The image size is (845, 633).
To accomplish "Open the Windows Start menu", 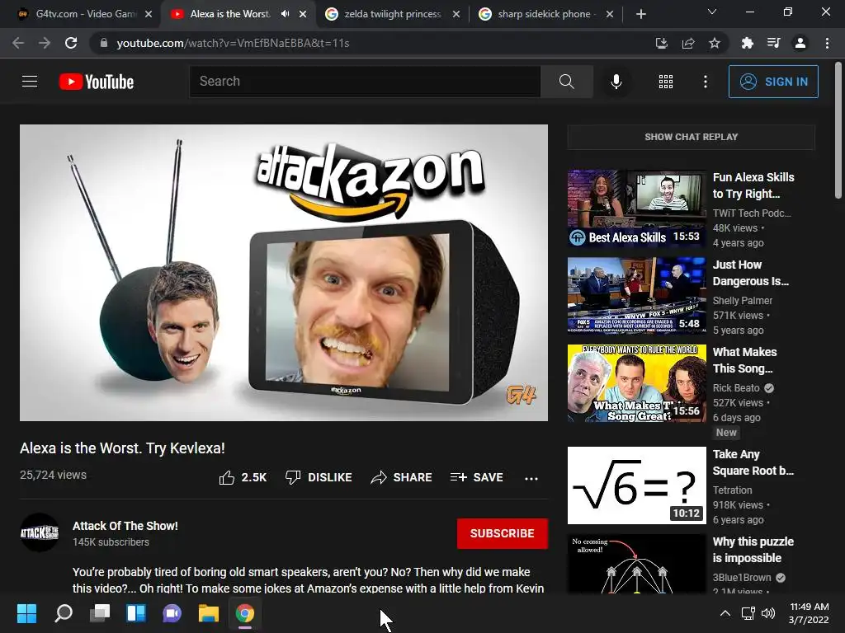I will [x=27, y=613].
